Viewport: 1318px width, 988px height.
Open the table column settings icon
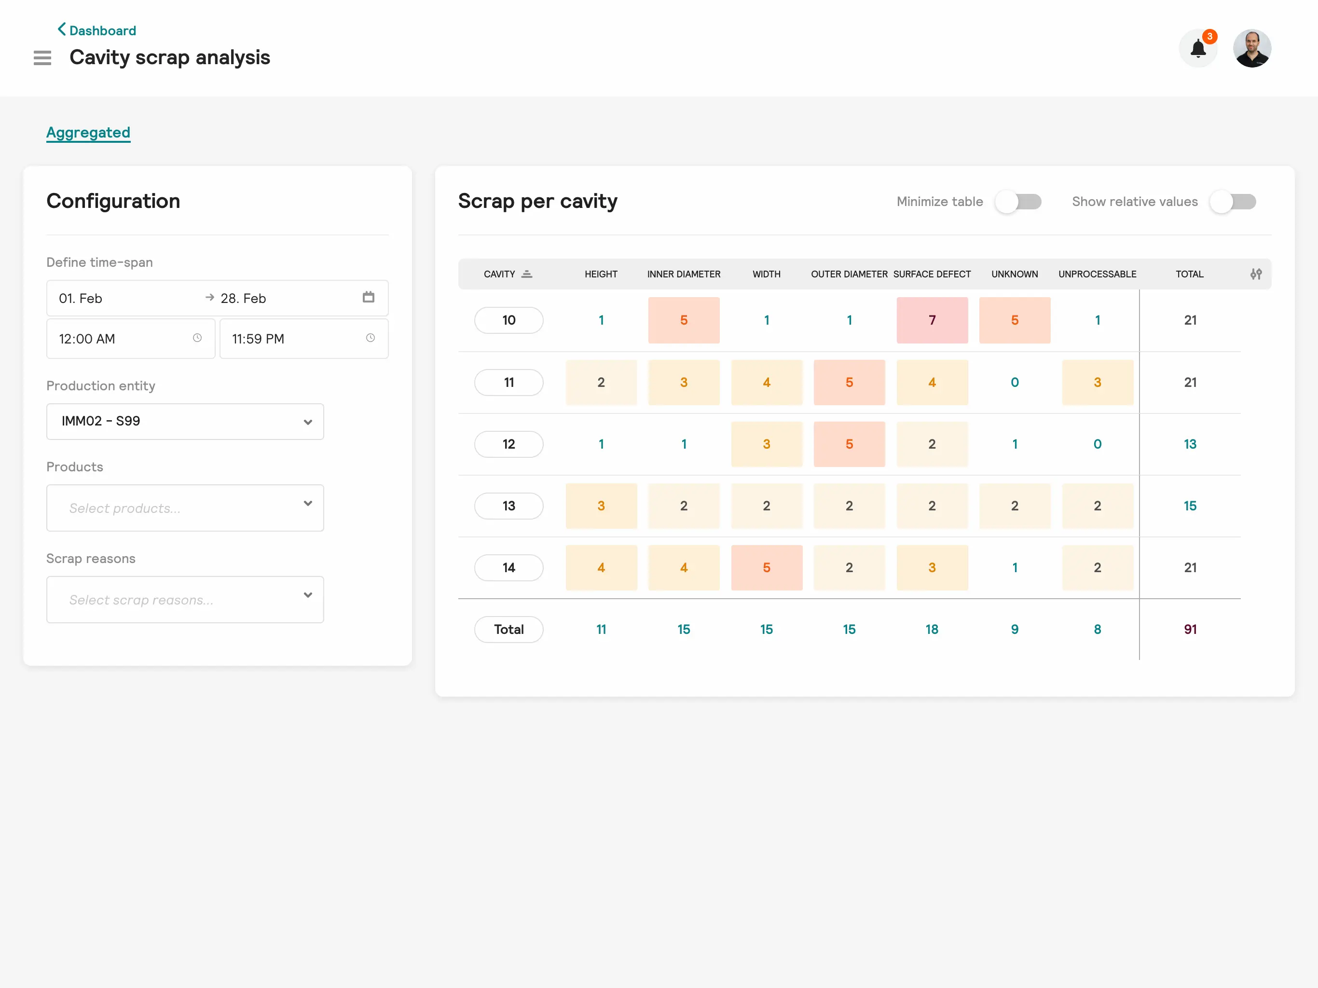point(1255,274)
